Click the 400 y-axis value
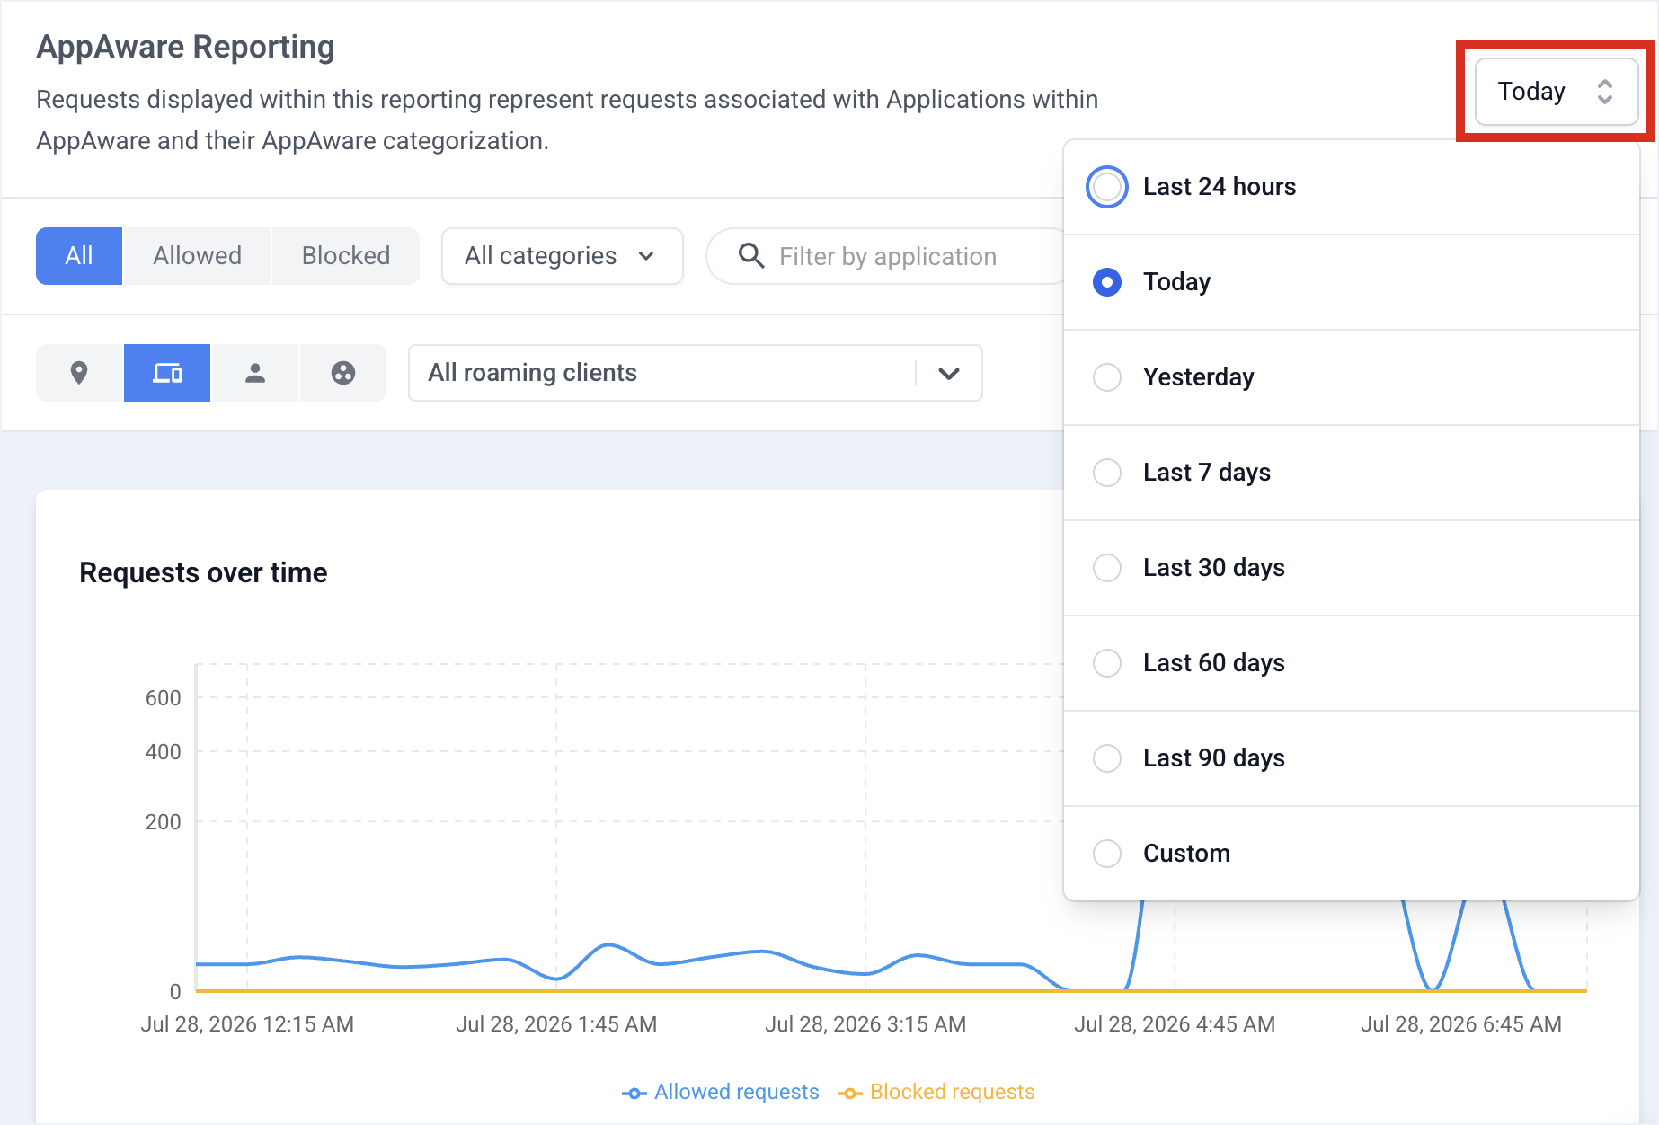The image size is (1659, 1125). tap(163, 752)
